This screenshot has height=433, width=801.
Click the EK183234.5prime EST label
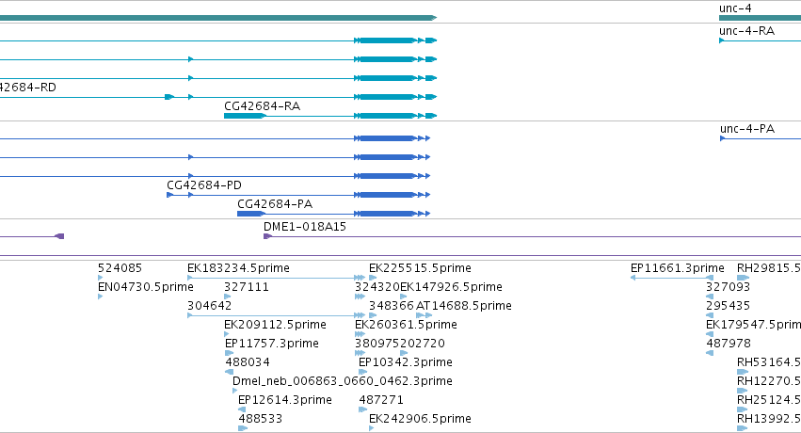(x=238, y=268)
